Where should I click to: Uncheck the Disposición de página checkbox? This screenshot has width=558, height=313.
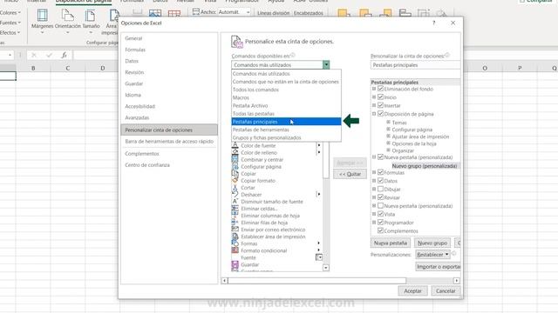pyautogui.click(x=380, y=114)
